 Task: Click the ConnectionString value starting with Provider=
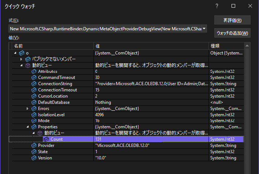(151, 84)
